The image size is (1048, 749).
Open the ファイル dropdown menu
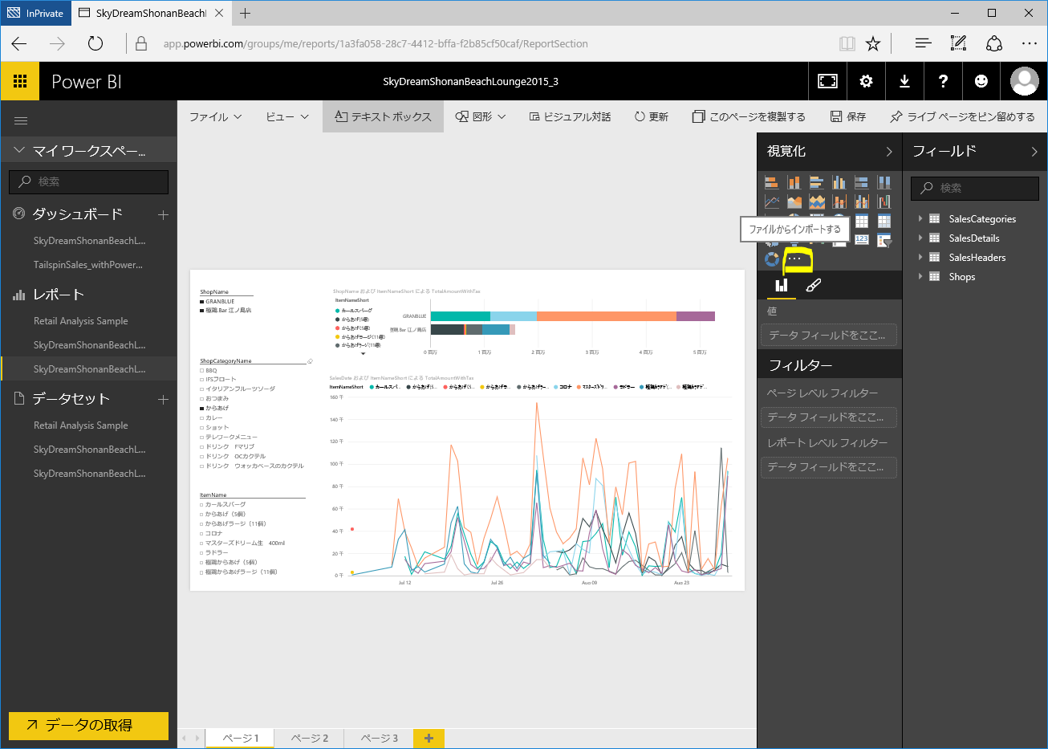pos(215,116)
